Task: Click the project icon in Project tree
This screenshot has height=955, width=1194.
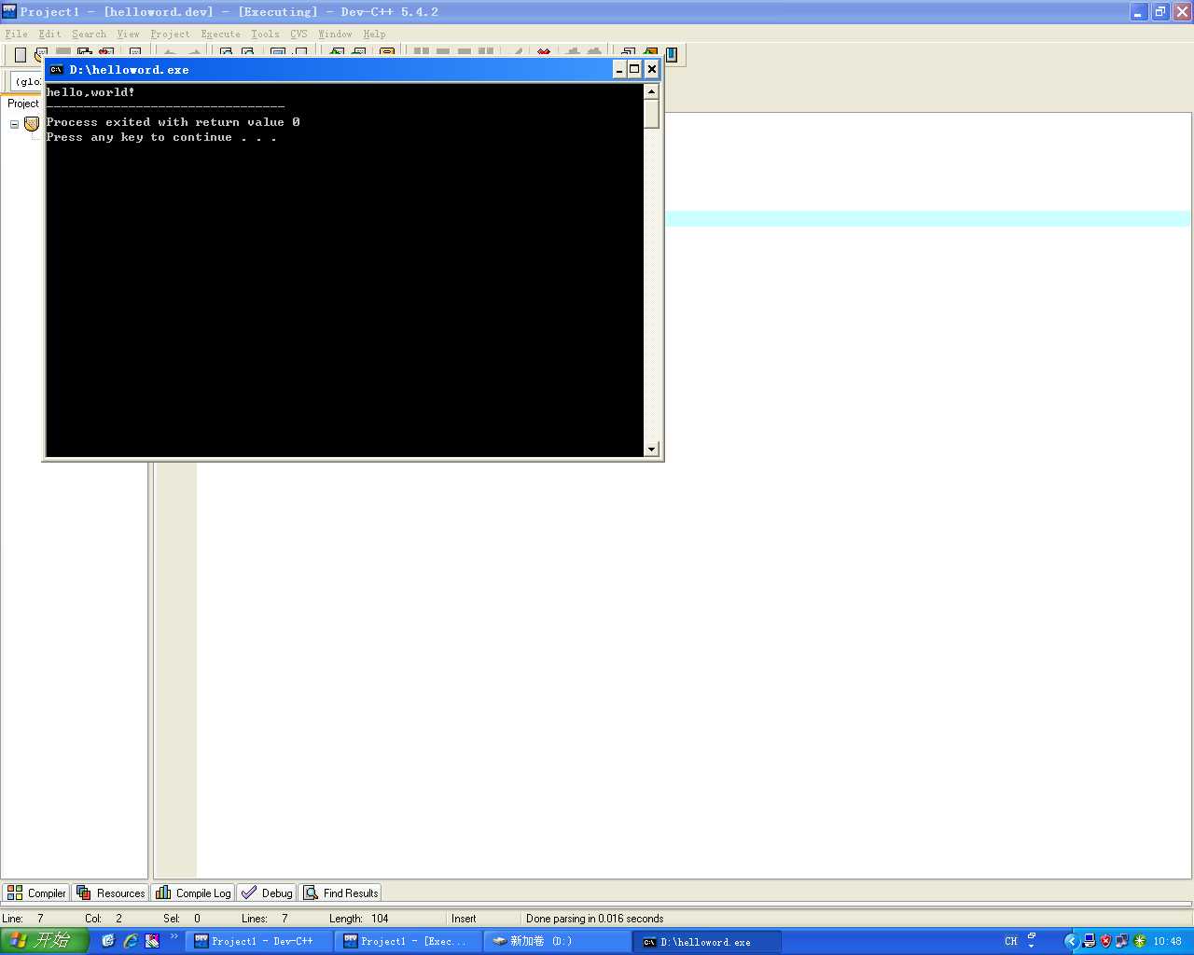Action: 32,124
